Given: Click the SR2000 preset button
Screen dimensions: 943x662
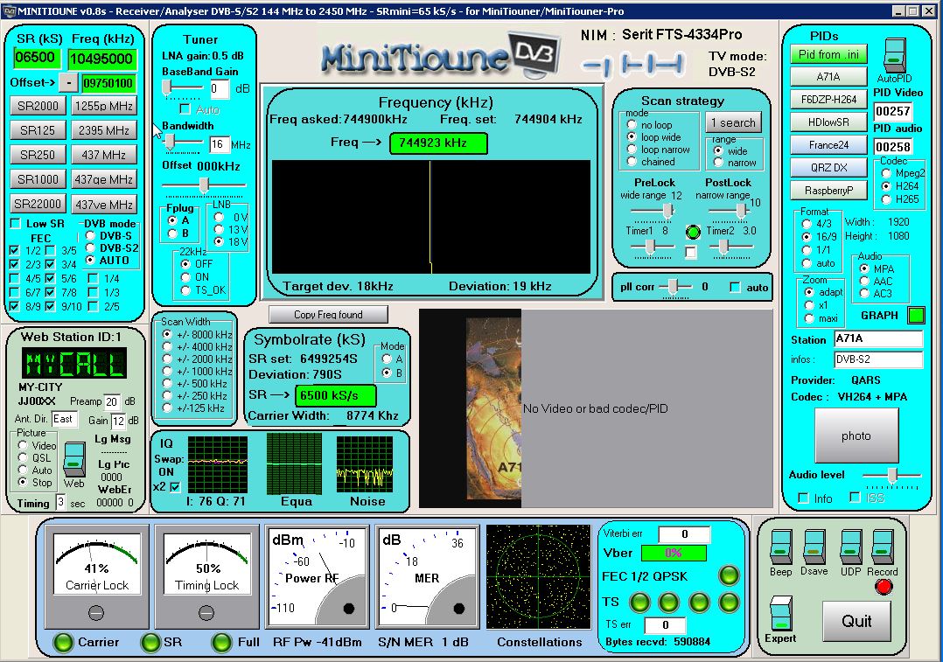Looking at the screenshot, I should click(38, 106).
